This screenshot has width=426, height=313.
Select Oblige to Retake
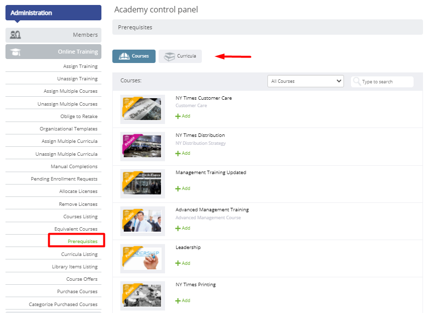coord(79,116)
